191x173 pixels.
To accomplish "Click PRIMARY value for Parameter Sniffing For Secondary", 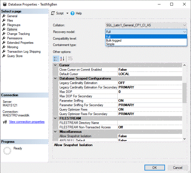I will click(126, 105).
